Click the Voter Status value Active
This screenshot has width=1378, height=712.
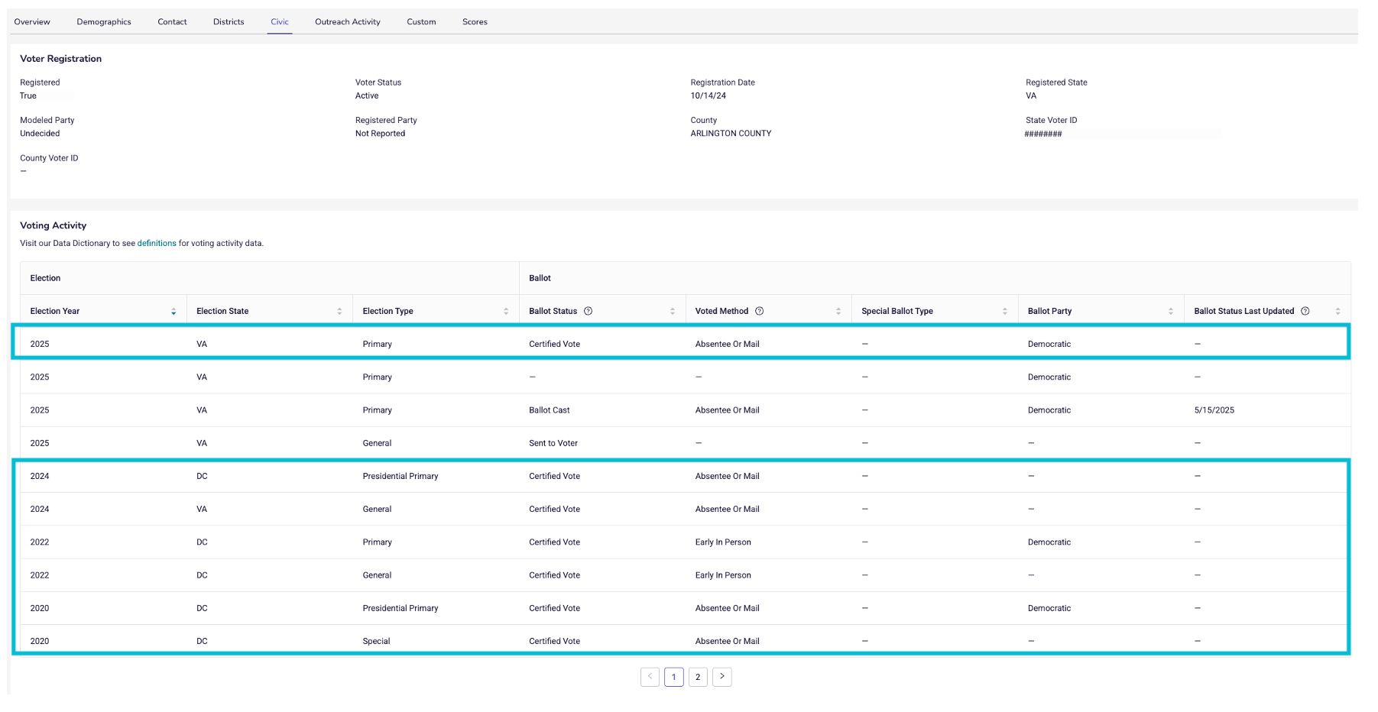[x=367, y=95]
